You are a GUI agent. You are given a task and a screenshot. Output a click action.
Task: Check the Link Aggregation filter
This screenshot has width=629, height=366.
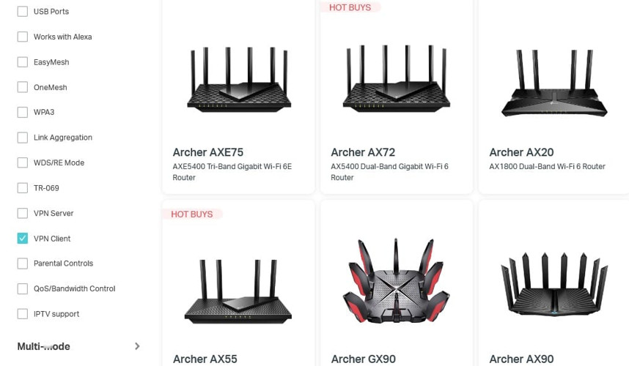23,138
